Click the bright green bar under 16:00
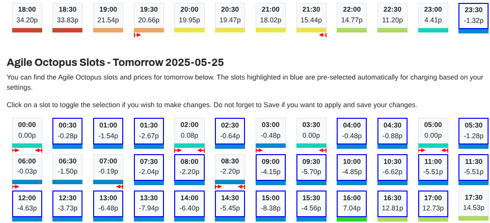This screenshot has width=490, height=223. point(352,219)
